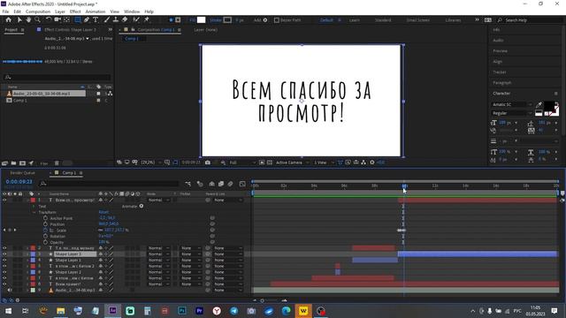
Task: Click the black fill color in Character panel
Action: pos(548,106)
